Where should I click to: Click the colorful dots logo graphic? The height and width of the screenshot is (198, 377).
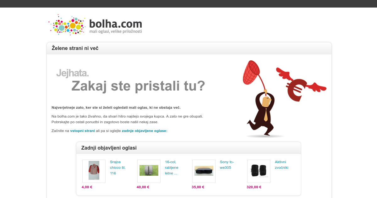[x=67, y=25]
